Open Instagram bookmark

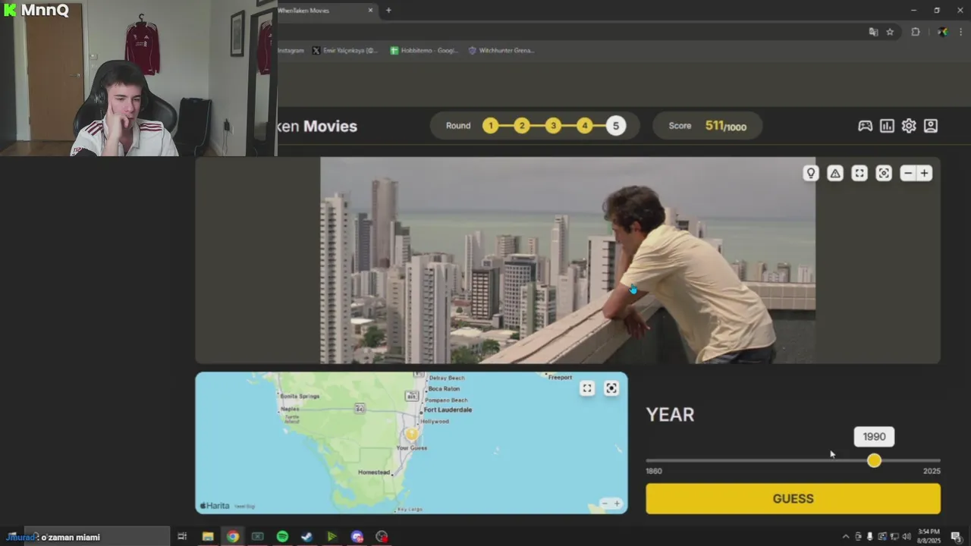coord(291,51)
